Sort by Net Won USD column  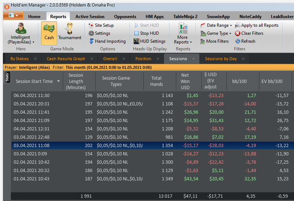point(185,81)
